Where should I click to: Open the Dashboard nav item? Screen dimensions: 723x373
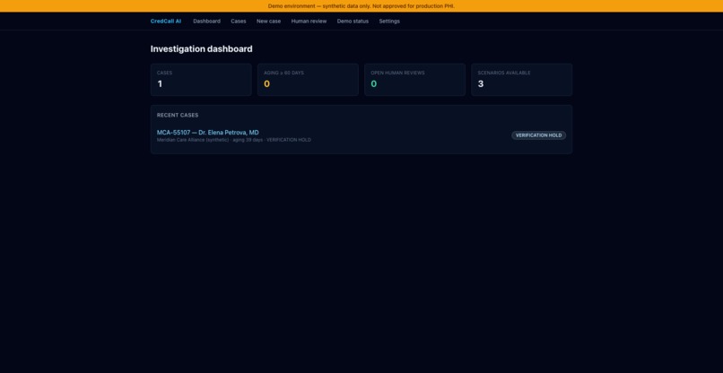click(x=206, y=22)
